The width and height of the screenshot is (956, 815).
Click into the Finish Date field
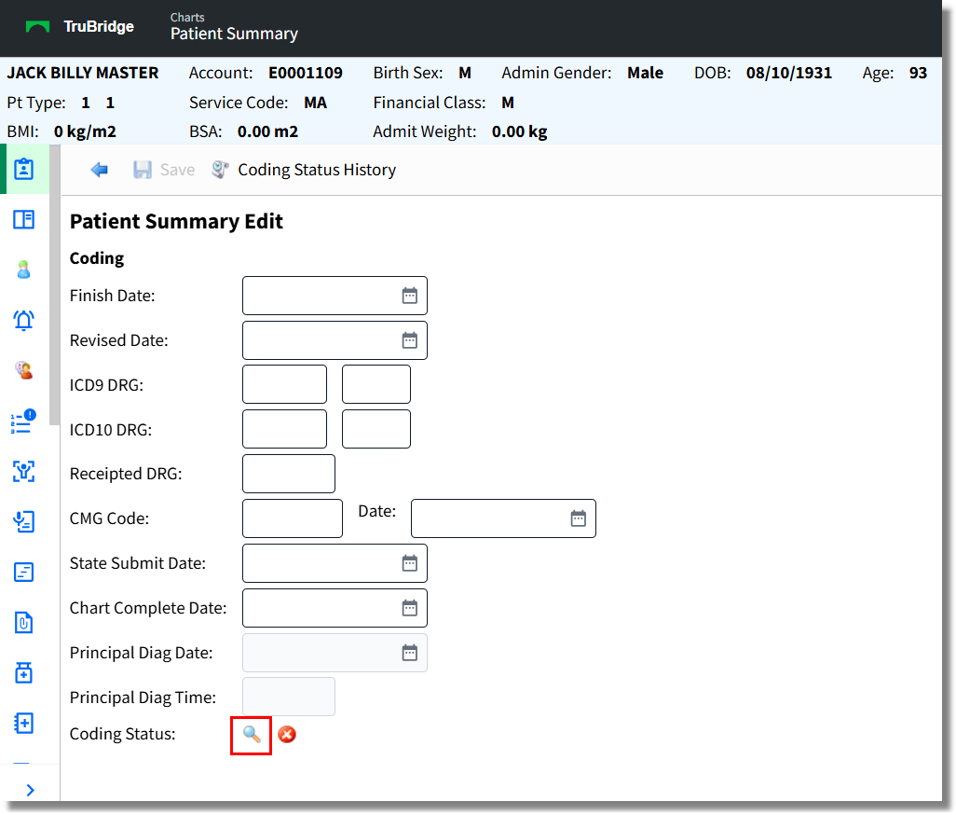335,296
